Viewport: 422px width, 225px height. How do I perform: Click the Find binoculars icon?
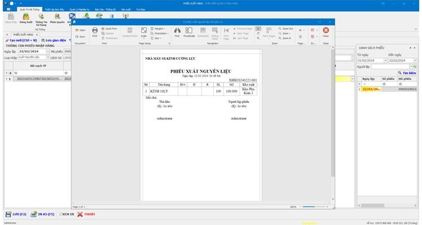[x=177, y=31]
